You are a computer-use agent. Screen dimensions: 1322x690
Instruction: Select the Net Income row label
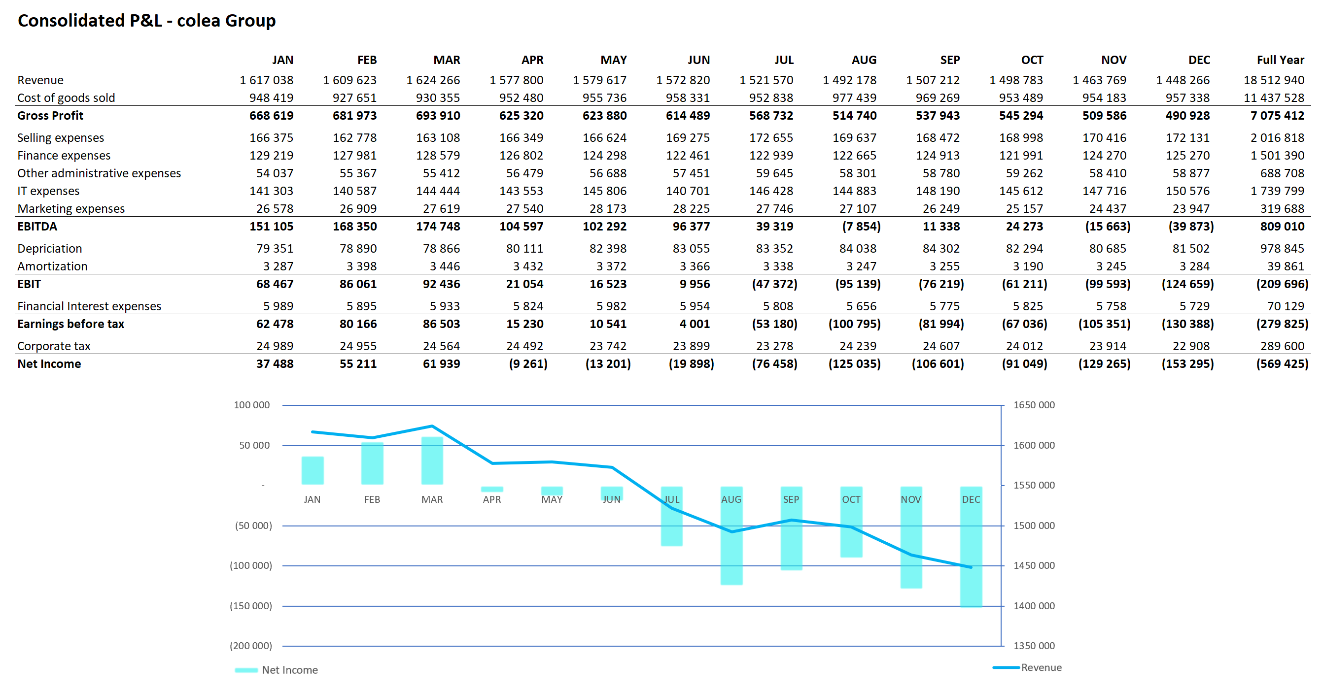pos(49,363)
